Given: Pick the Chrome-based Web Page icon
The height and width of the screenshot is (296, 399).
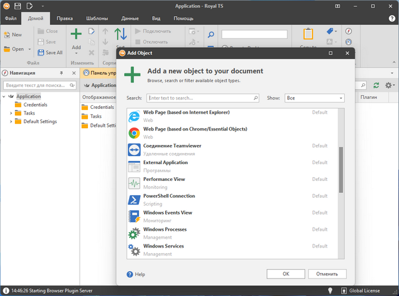Looking at the screenshot, I should point(133,132).
